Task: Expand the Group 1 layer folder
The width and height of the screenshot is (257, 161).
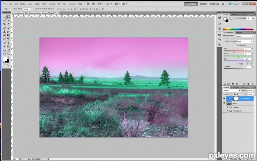Action: 227,107
